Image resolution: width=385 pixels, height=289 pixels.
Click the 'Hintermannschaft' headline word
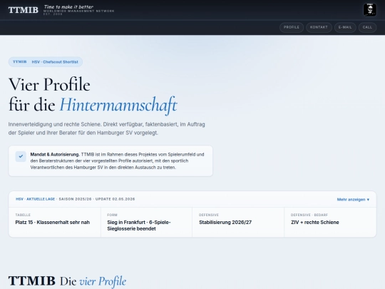(x=118, y=105)
